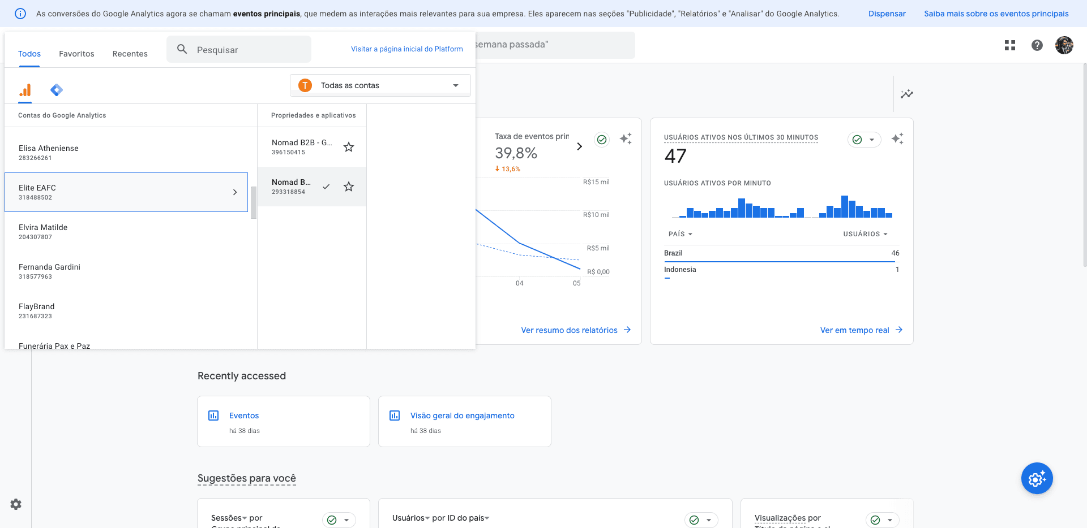Click the Propriedades e aplicativos header

coord(314,115)
